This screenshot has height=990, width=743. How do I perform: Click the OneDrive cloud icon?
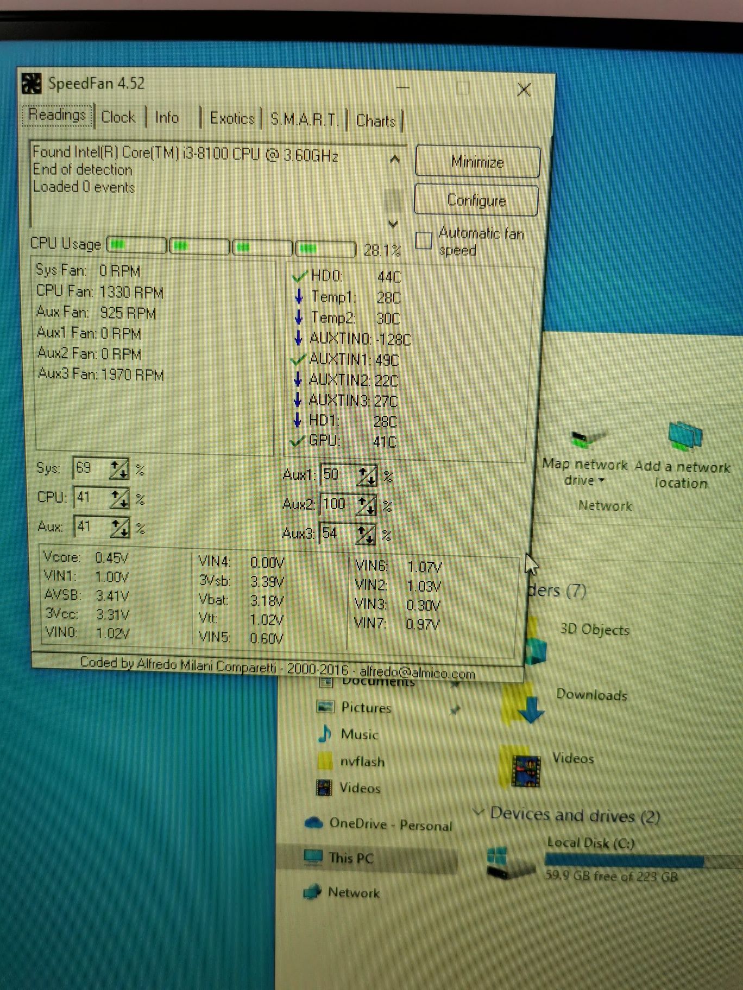click(x=314, y=822)
